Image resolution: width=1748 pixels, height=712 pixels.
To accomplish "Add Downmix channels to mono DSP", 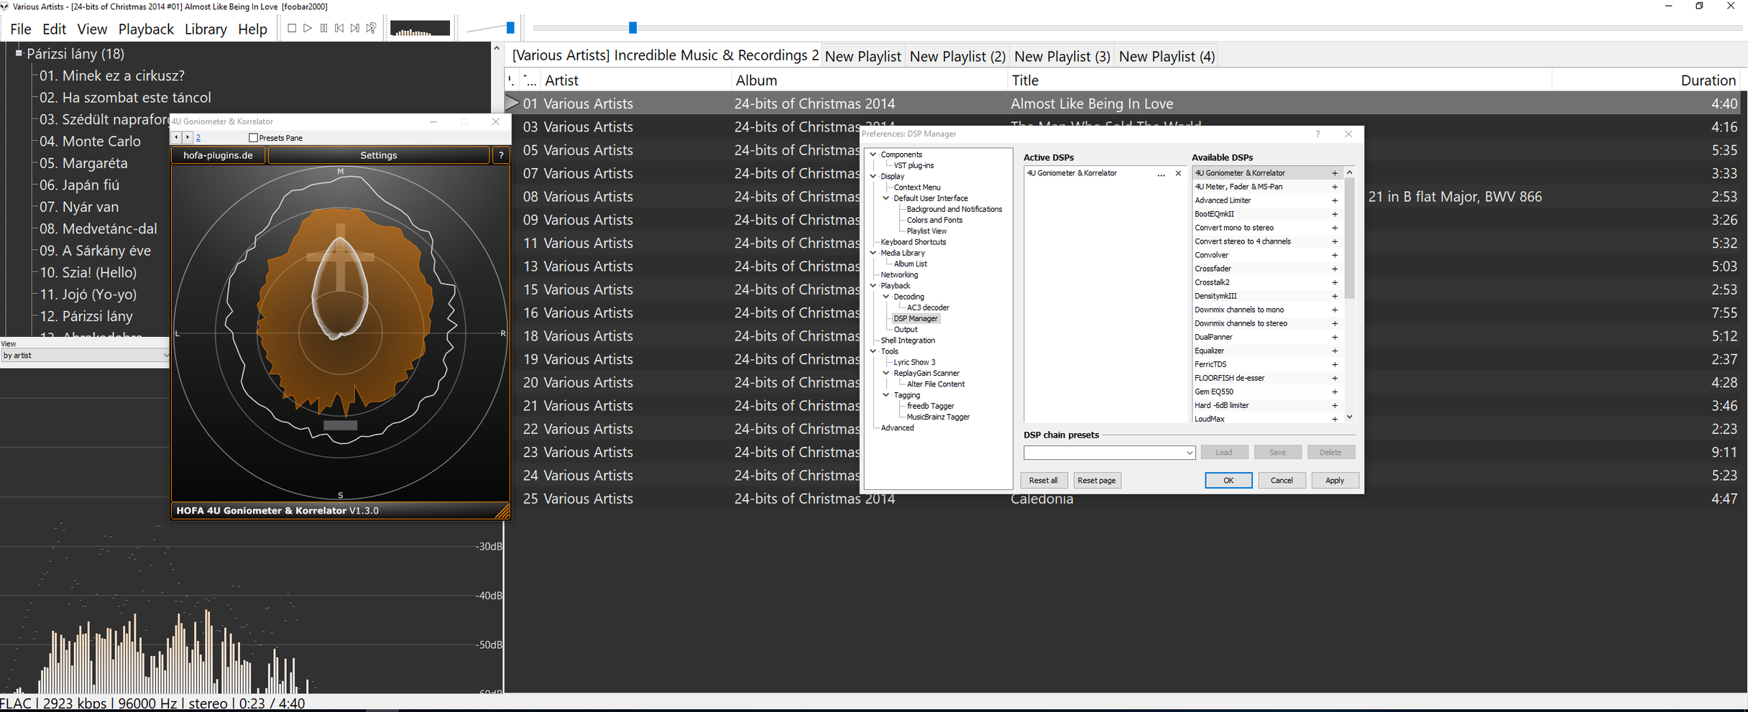I will [x=1335, y=310].
